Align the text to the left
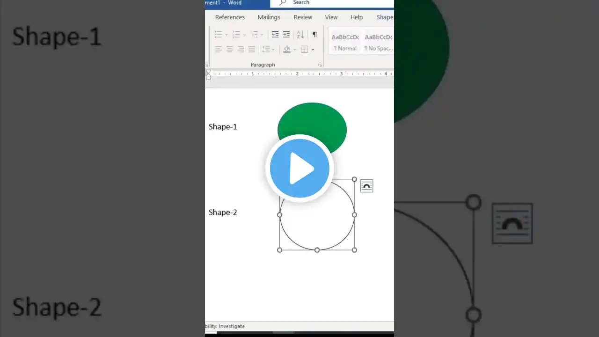Image resolution: width=599 pixels, height=337 pixels. [x=218, y=49]
